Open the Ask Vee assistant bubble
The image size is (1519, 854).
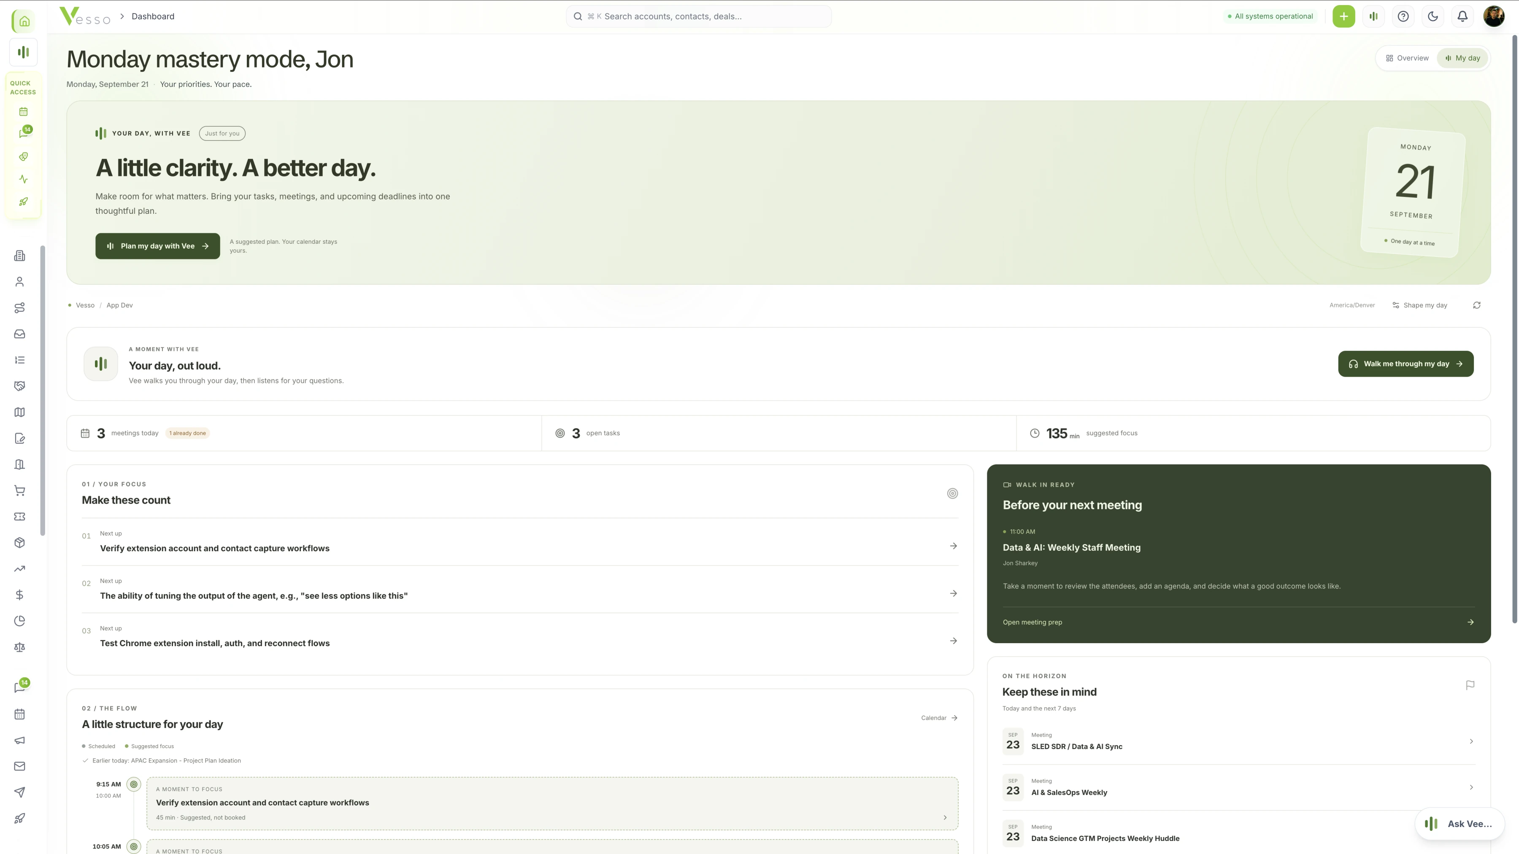(1460, 824)
